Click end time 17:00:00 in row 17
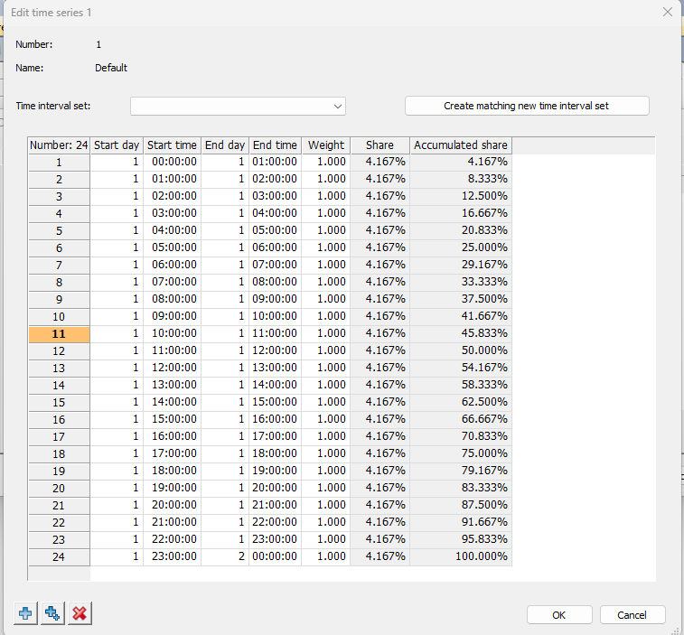This screenshot has height=635, width=684. pyautogui.click(x=275, y=436)
